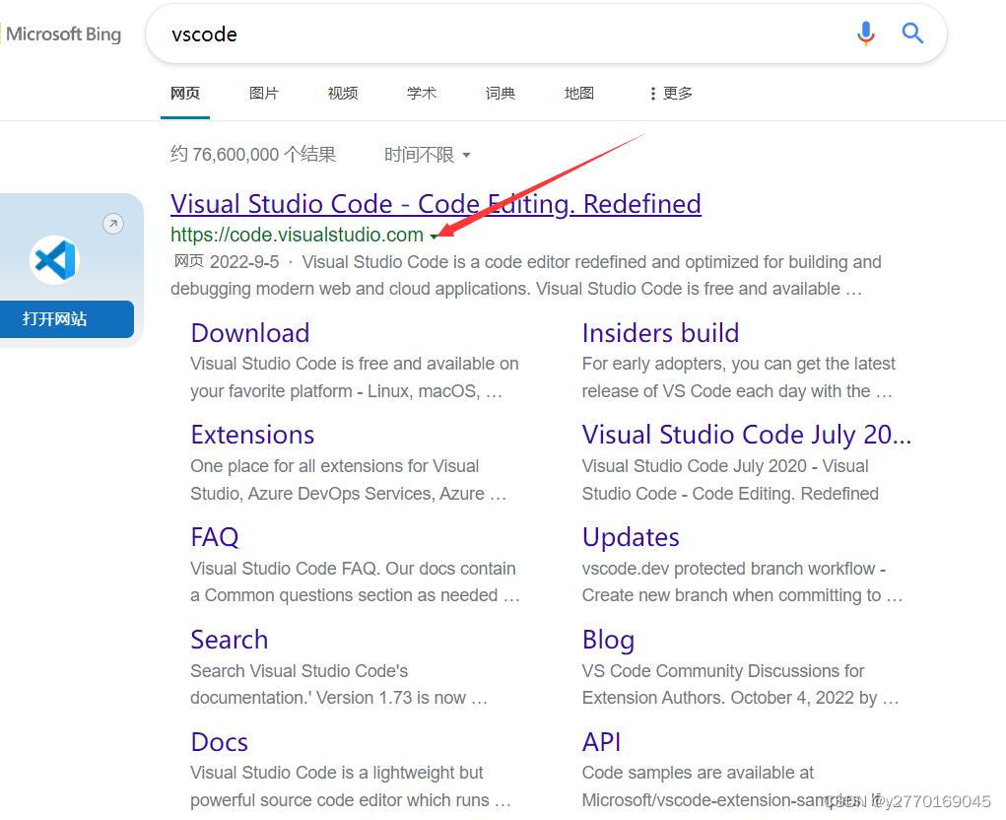Switch to the 学术 academic tab
1006x820 pixels.
pos(422,94)
